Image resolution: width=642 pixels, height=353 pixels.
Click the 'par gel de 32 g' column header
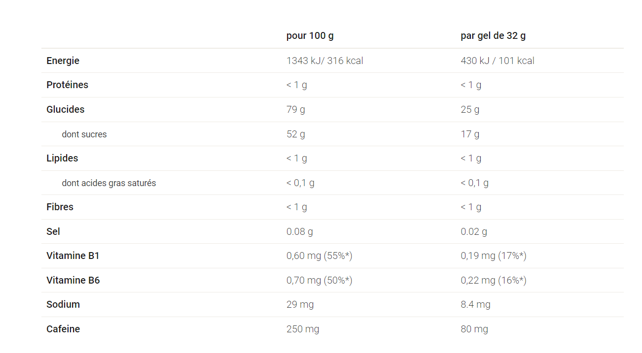(493, 36)
